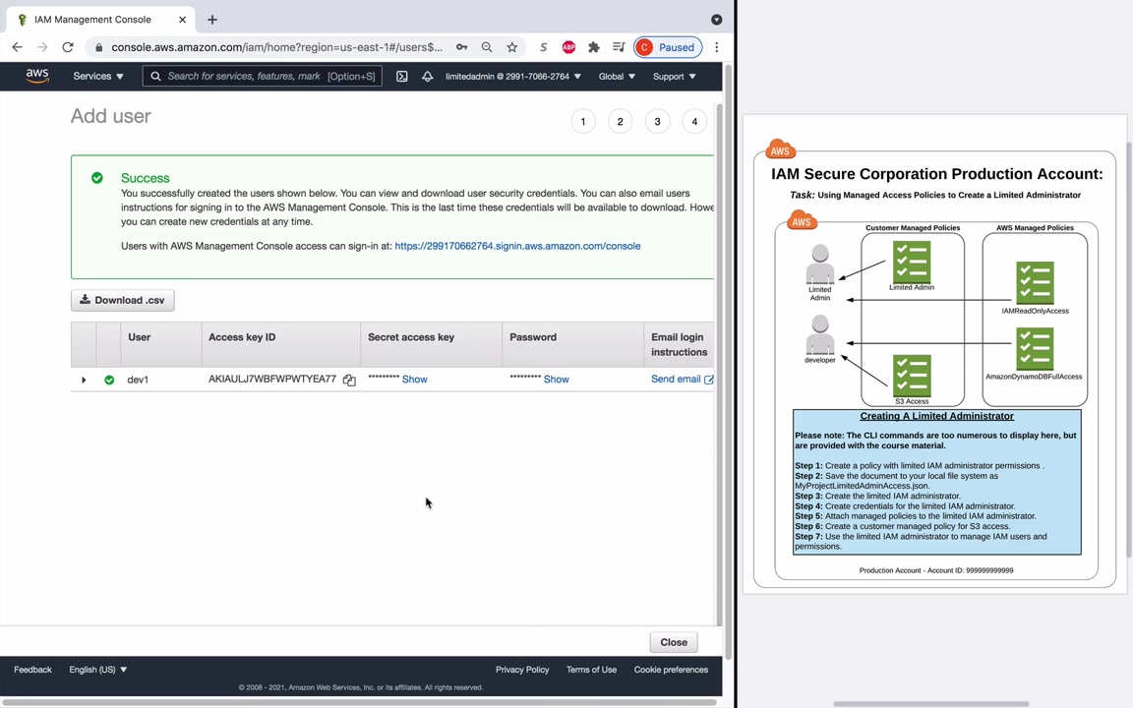
Task: Open Chrome's three-dot menu
Action: coord(716,47)
